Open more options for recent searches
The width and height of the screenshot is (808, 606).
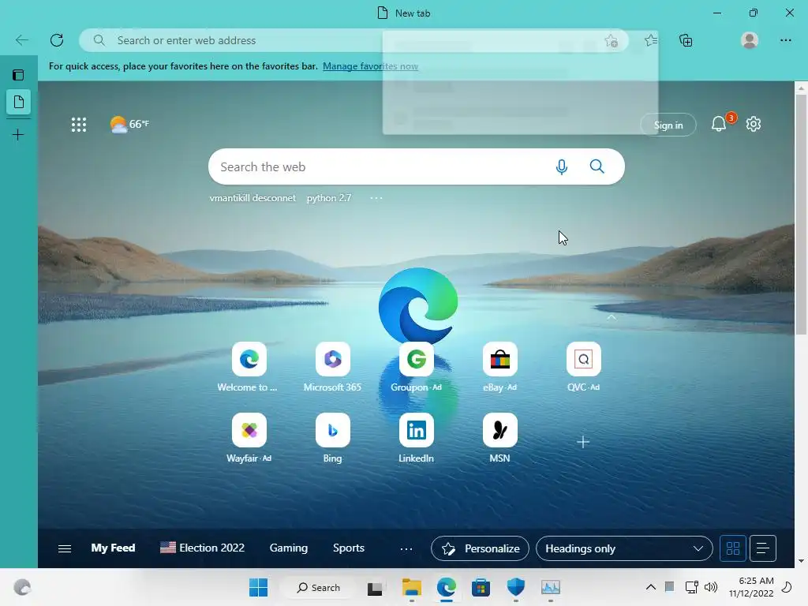click(x=376, y=198)
